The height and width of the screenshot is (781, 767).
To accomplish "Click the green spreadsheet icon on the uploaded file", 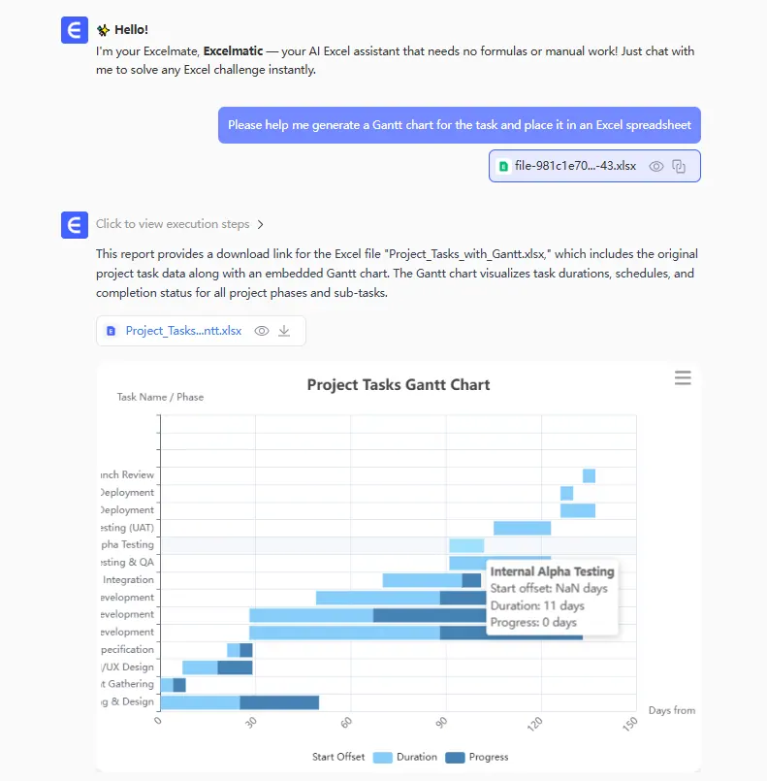I will [x=503, y=166].
